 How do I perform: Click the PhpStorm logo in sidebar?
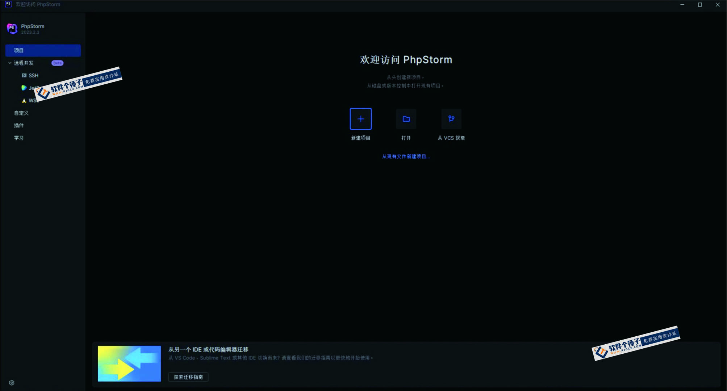(12, 29)
